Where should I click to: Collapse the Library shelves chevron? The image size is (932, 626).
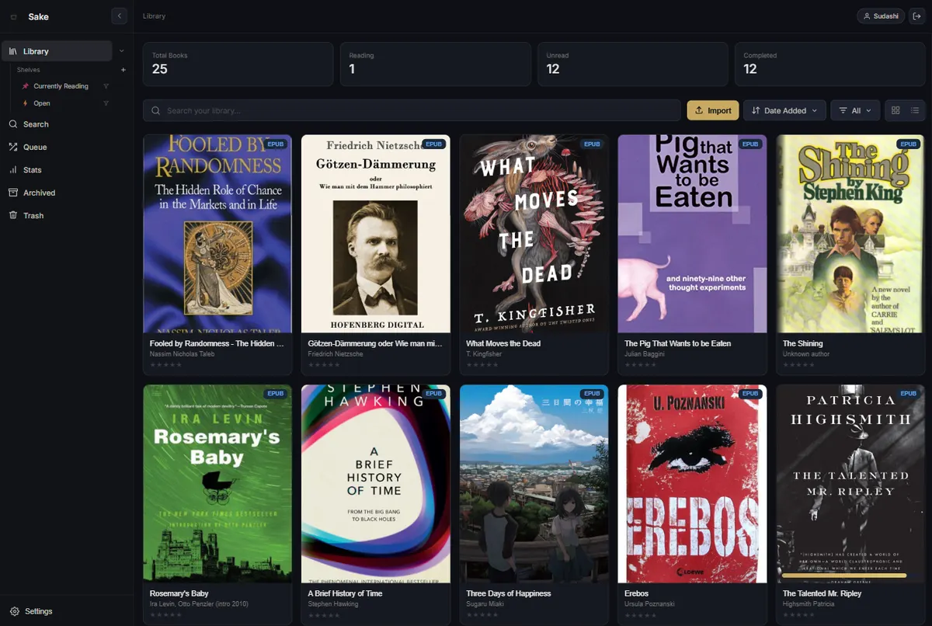pos(121,51)
